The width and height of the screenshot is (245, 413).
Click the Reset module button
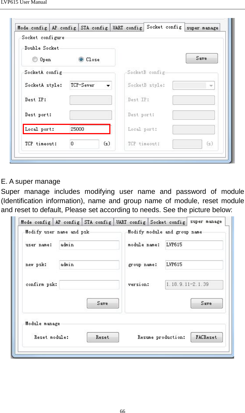click(x=103, y=337)
